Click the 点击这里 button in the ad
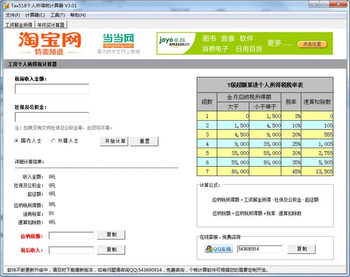350x277 pixels. 312,44
